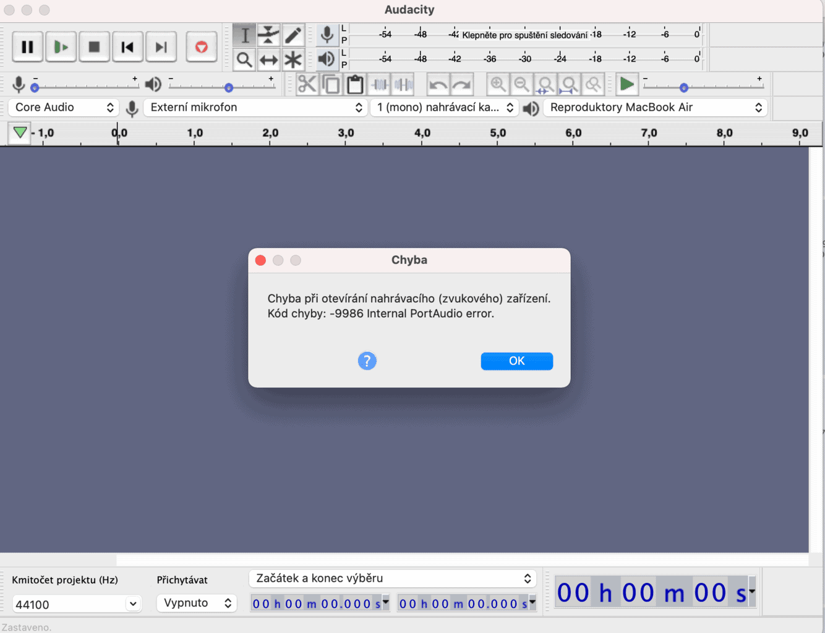This screenshot has height=633, width=825.
Task: Start playback with the Play button
Action: (61, 47)
